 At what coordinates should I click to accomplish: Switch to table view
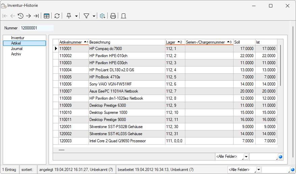coord(47,16)
